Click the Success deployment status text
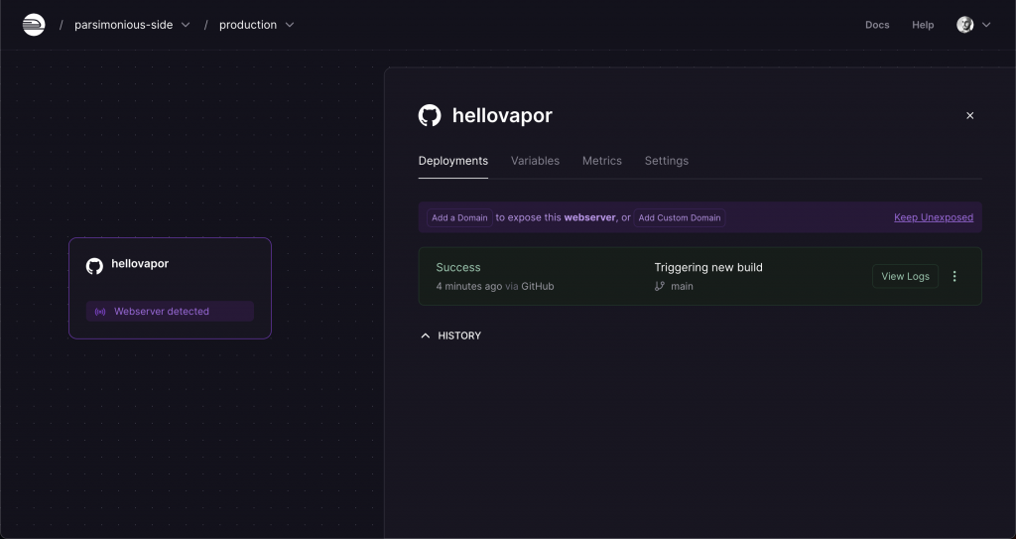The width and height of the screenshot is (1016, 539). pos(457,267)
